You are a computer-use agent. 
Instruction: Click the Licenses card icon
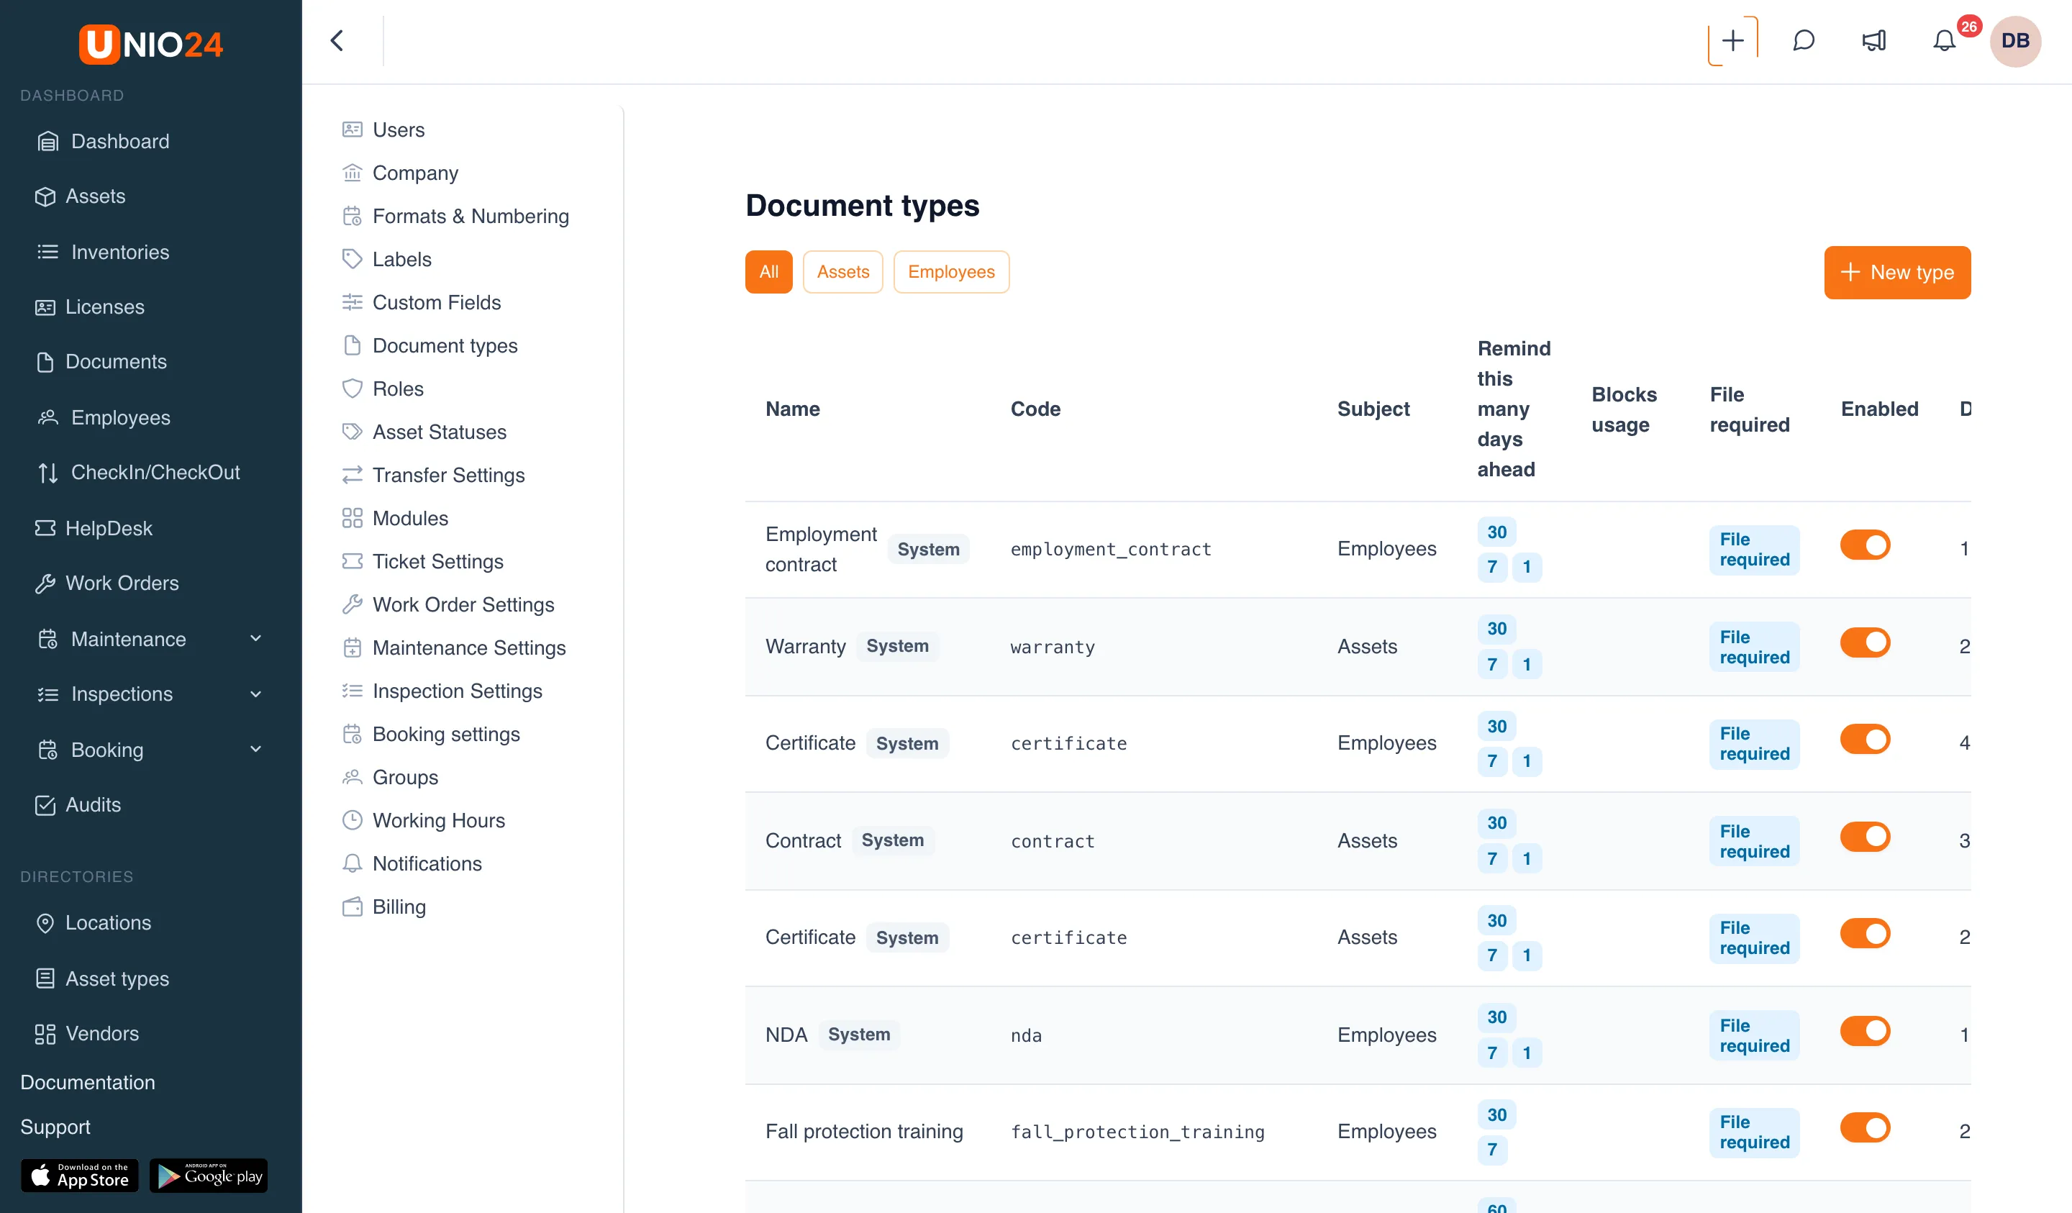(x=45, y=306)
